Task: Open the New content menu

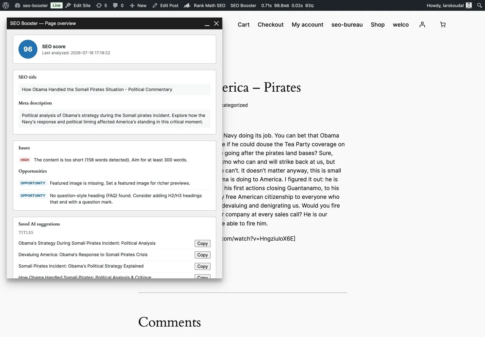Action: point(138,5)
